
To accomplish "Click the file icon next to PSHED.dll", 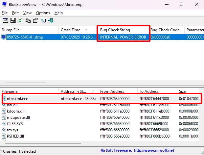I will pos(4,136).
